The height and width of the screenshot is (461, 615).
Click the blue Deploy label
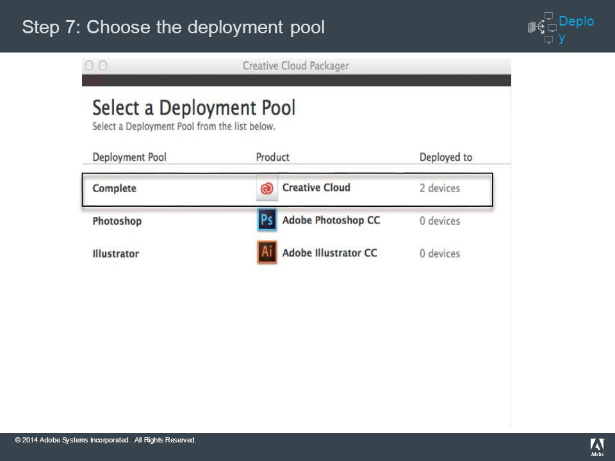pos(576,29)
